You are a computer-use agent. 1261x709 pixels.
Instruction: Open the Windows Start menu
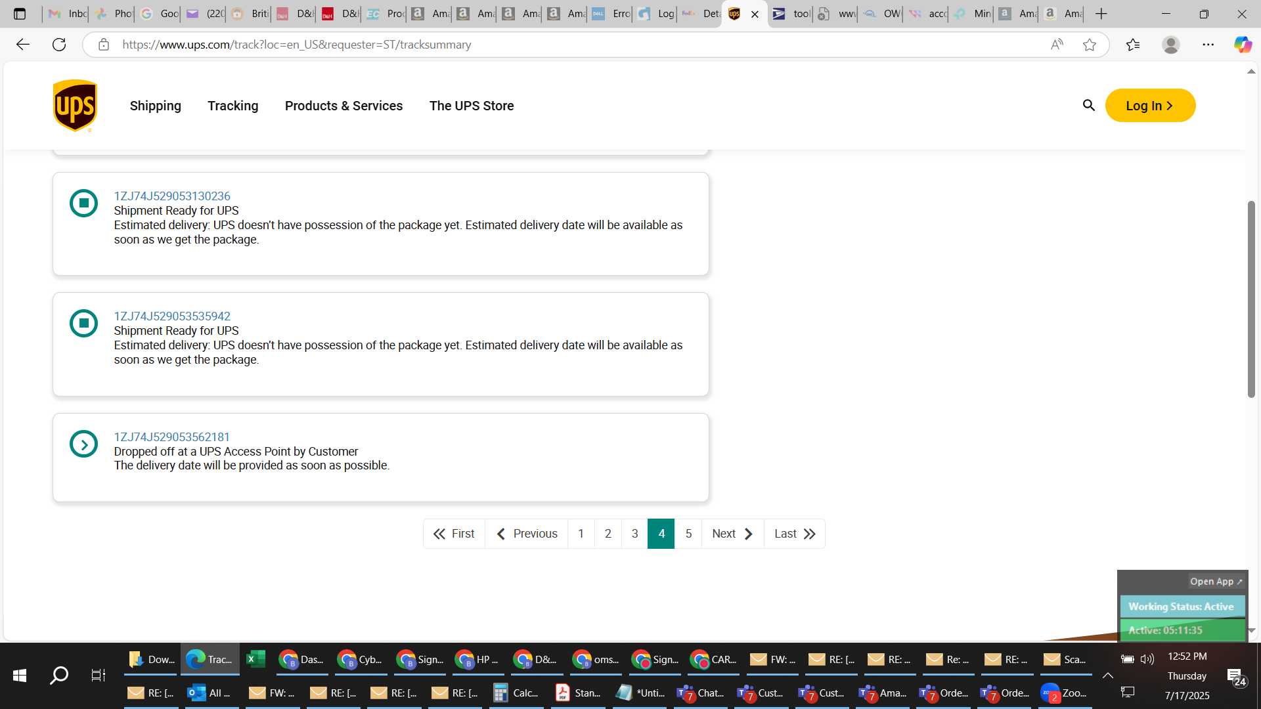20,675
